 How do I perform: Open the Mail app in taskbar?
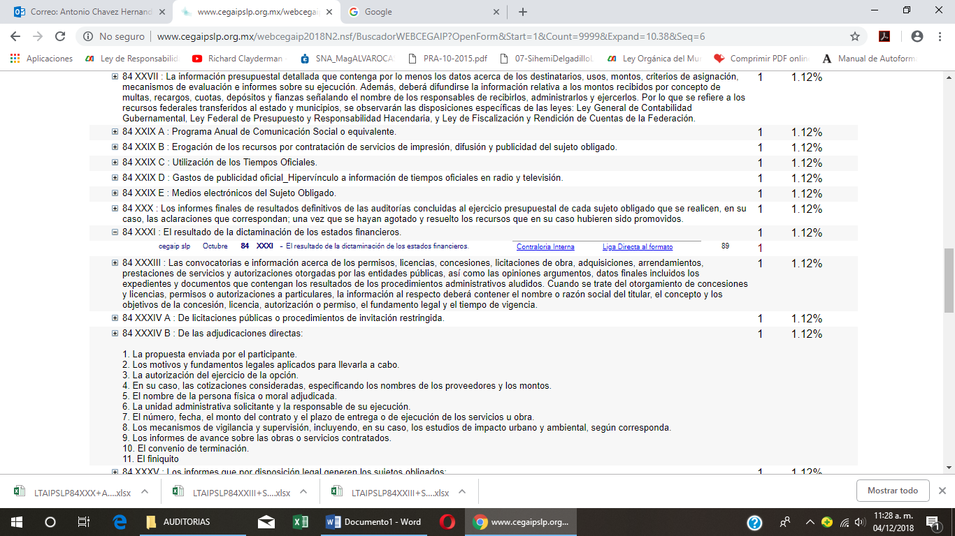point(266,521)
